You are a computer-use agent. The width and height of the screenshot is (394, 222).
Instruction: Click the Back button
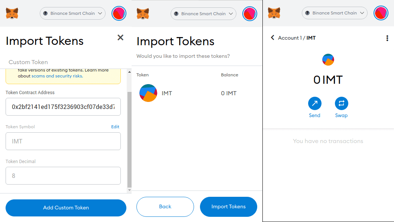click(x=165, y=206)
